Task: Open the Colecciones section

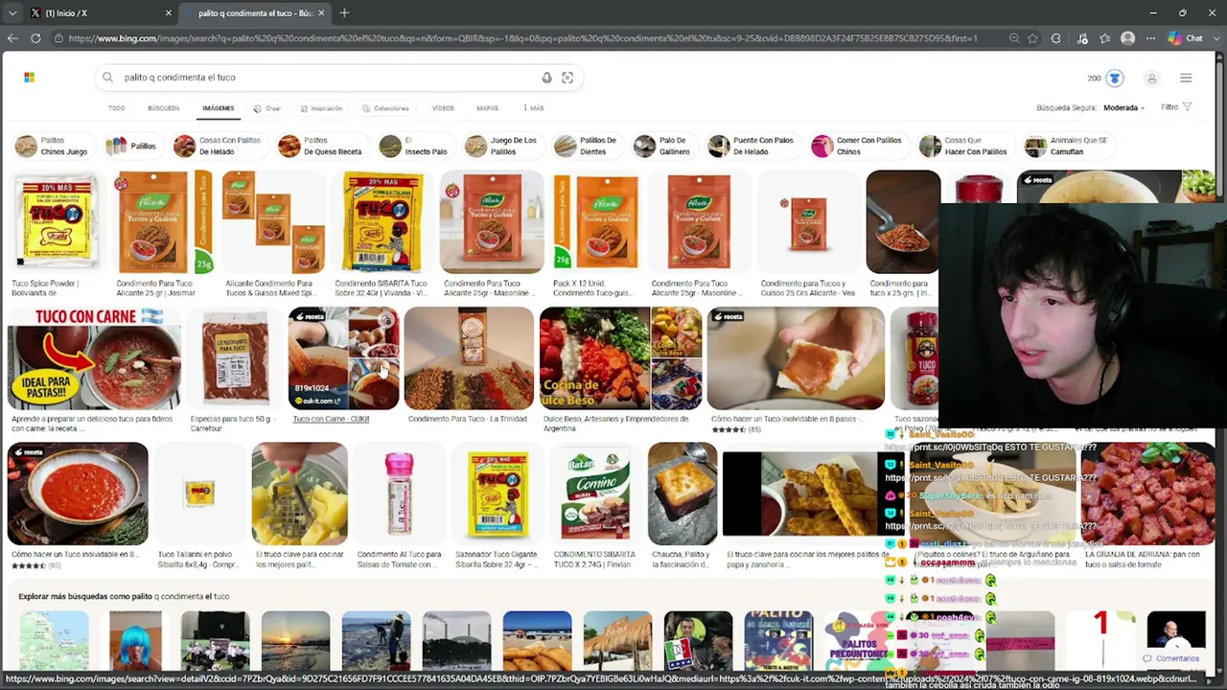Action: (x=385, y=108)
